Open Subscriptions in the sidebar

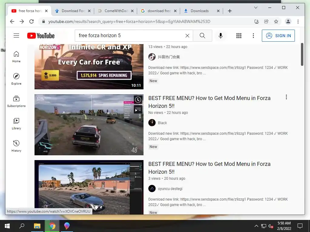pyautogui.click(x=16, y=101)
